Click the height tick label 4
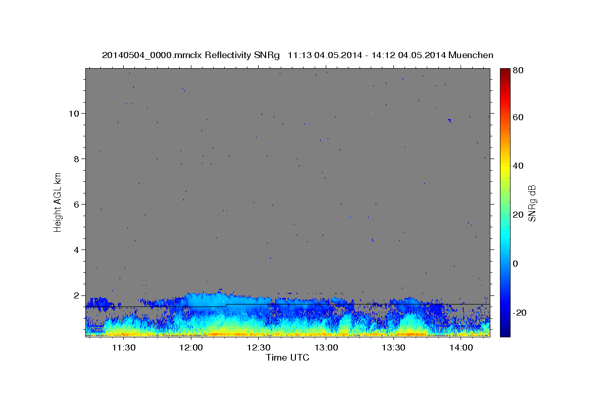Image resolution: width=606 pixels, height=404 pixels. [77, 250]
